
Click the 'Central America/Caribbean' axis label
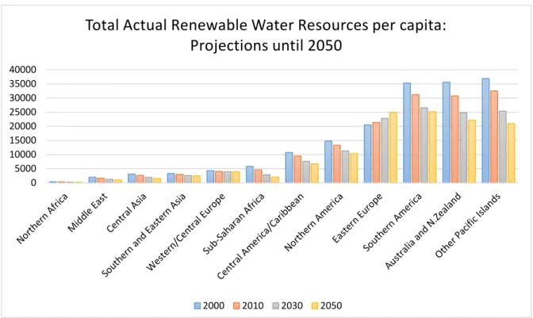(x=260, y=236)
